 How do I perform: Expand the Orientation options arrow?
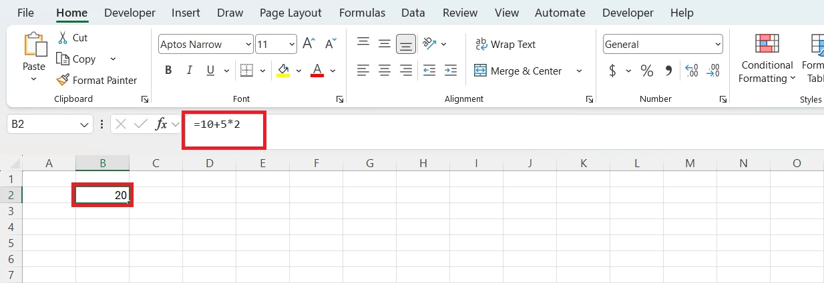click(444, 45)
